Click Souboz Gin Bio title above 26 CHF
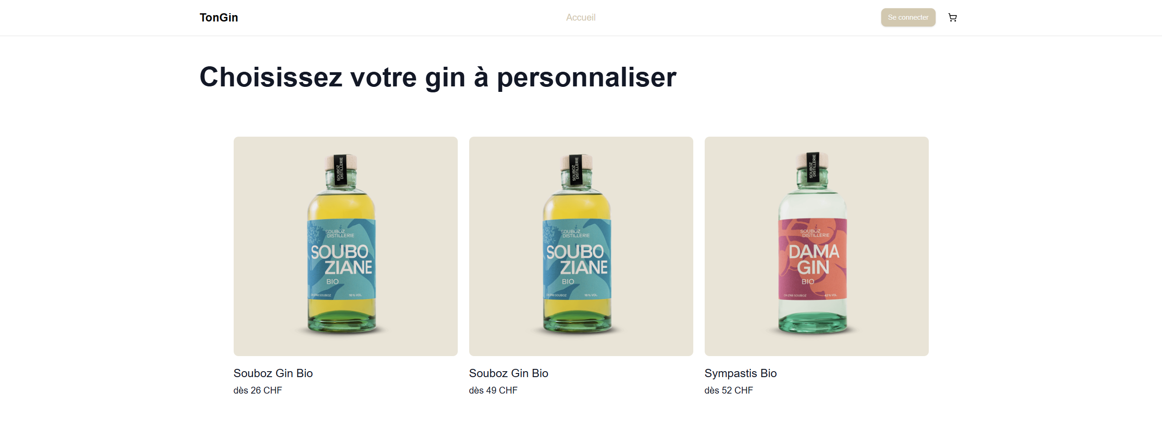Screen dimensions: 1162x421 coord(273,373)
